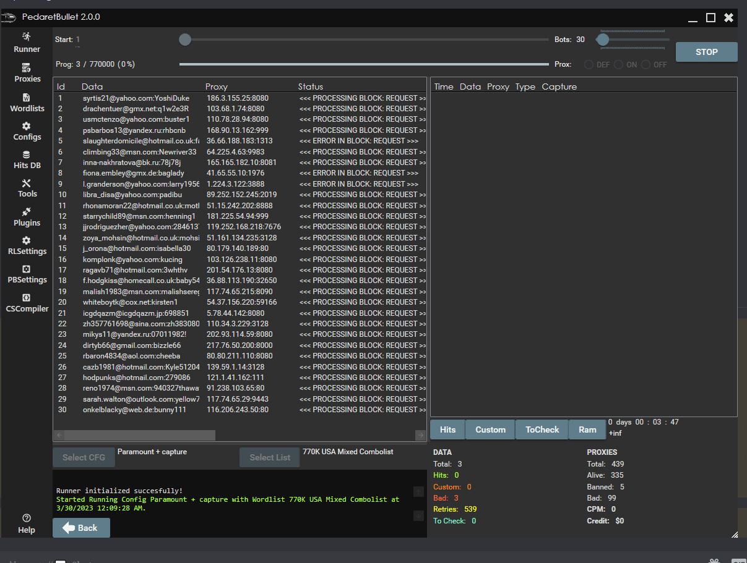Open the Tools section icon
The height and width of the screenshot is (563, 747).
point(27,184)
